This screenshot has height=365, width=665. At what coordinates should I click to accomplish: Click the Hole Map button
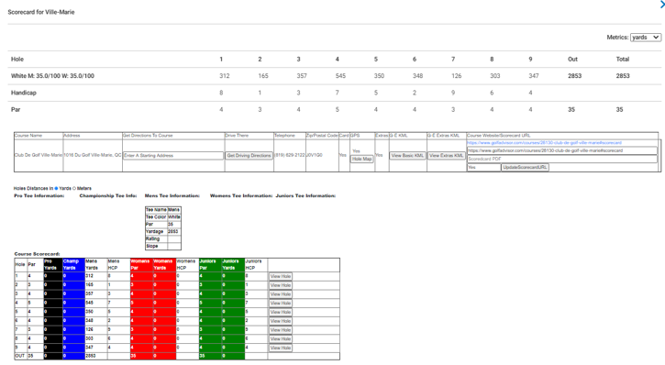tap(361, 159)
